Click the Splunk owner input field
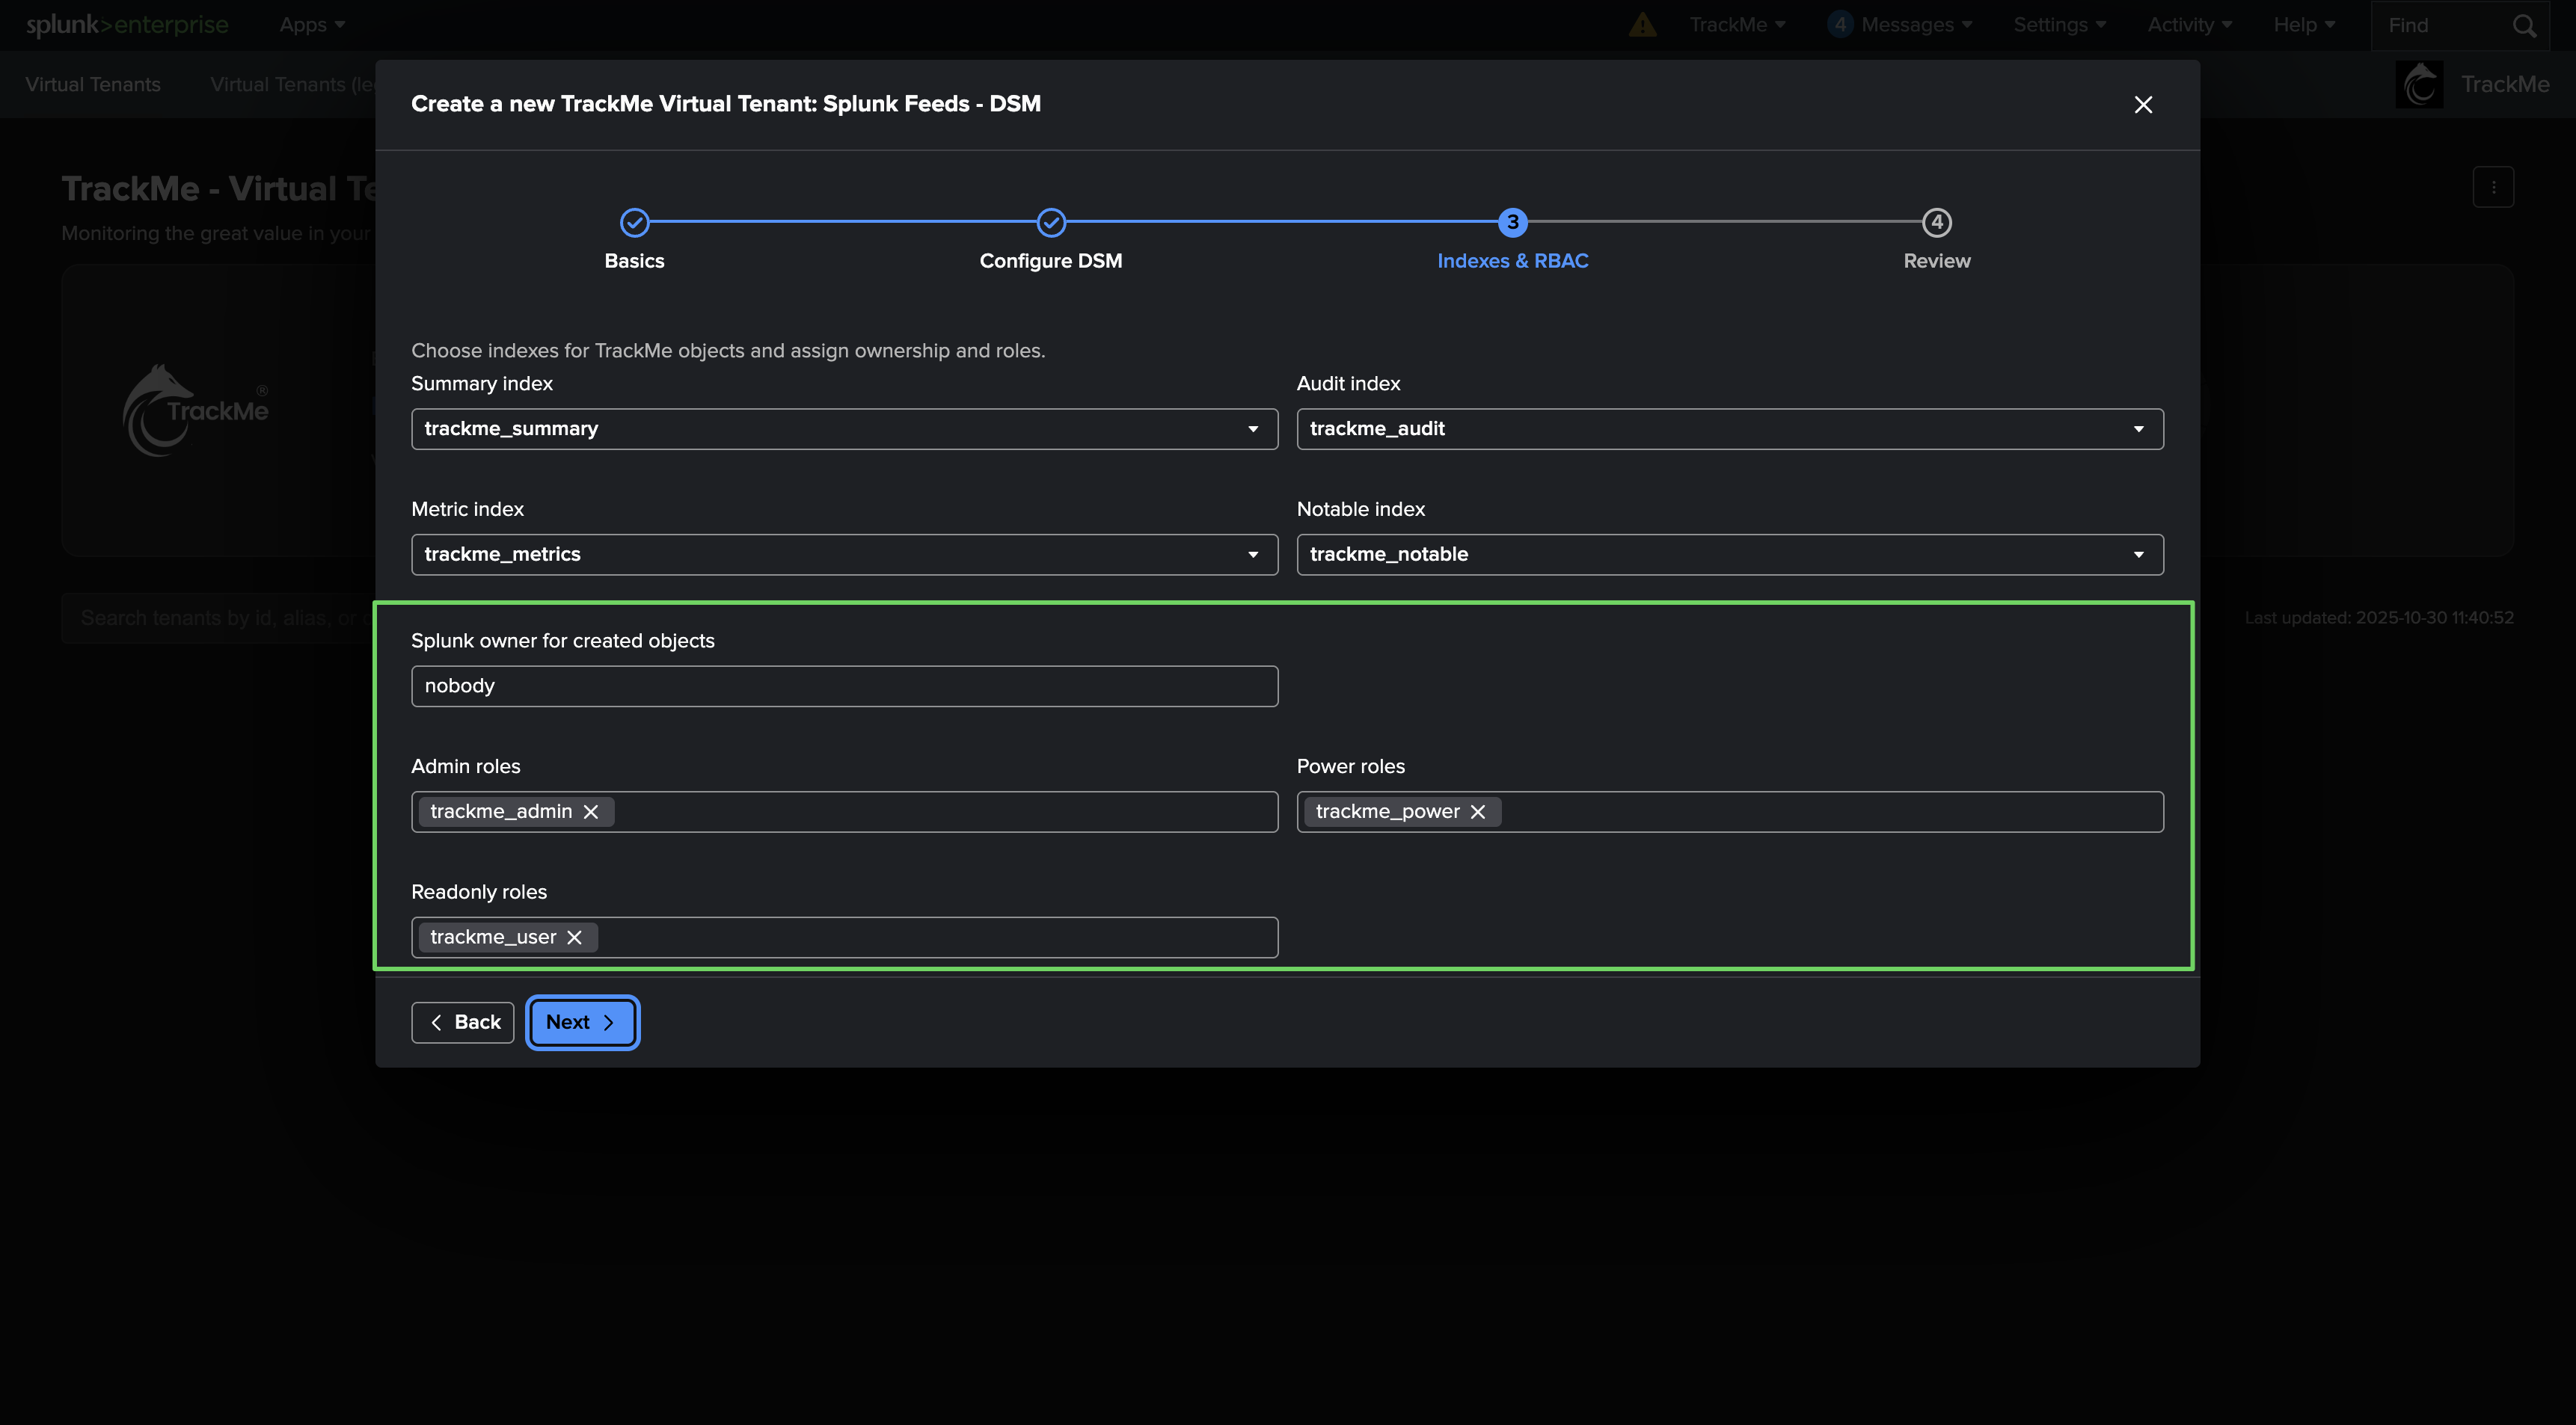The width and height of the screenshot is (2576, 1425). (844, 686)
